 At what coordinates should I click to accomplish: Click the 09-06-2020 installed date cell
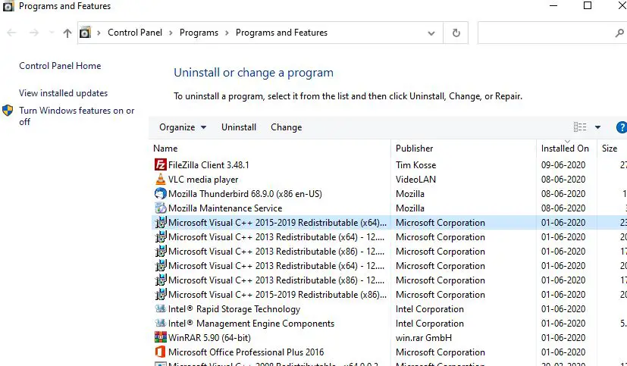pyautogui.click(x=563, y=164)
